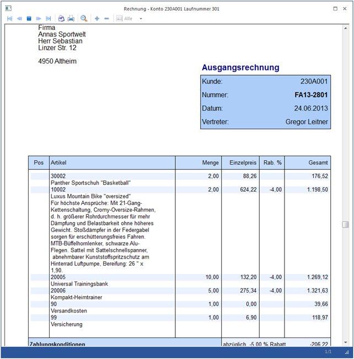354x359 pixels.
Task: Jump to the last page
Action: coord(49,18)
